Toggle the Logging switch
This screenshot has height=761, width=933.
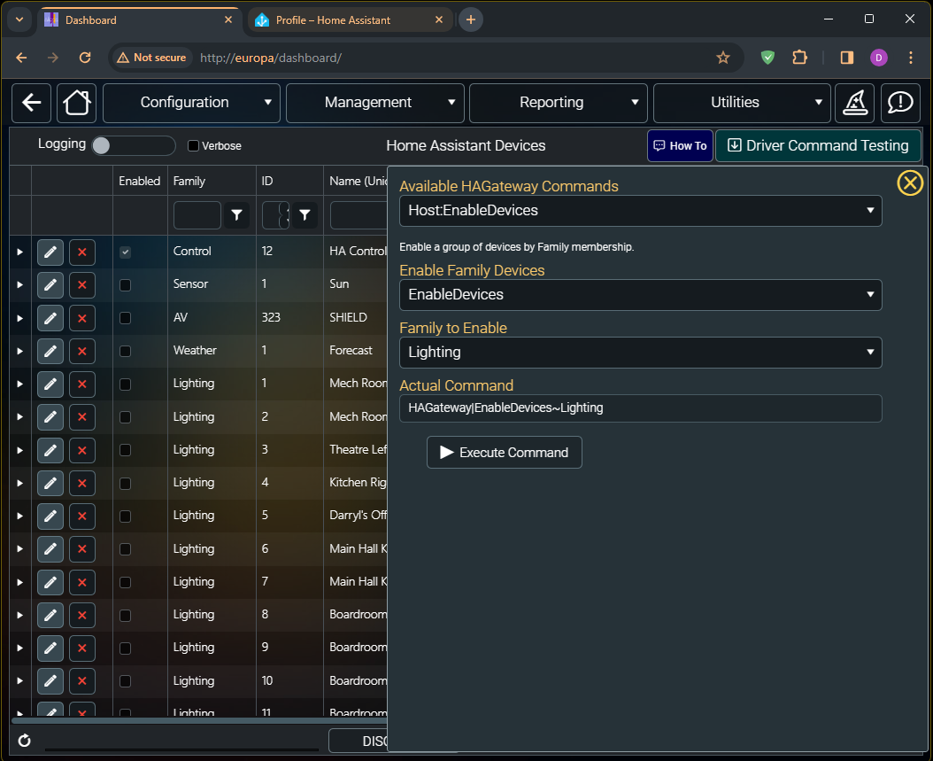tap(134, 146)
